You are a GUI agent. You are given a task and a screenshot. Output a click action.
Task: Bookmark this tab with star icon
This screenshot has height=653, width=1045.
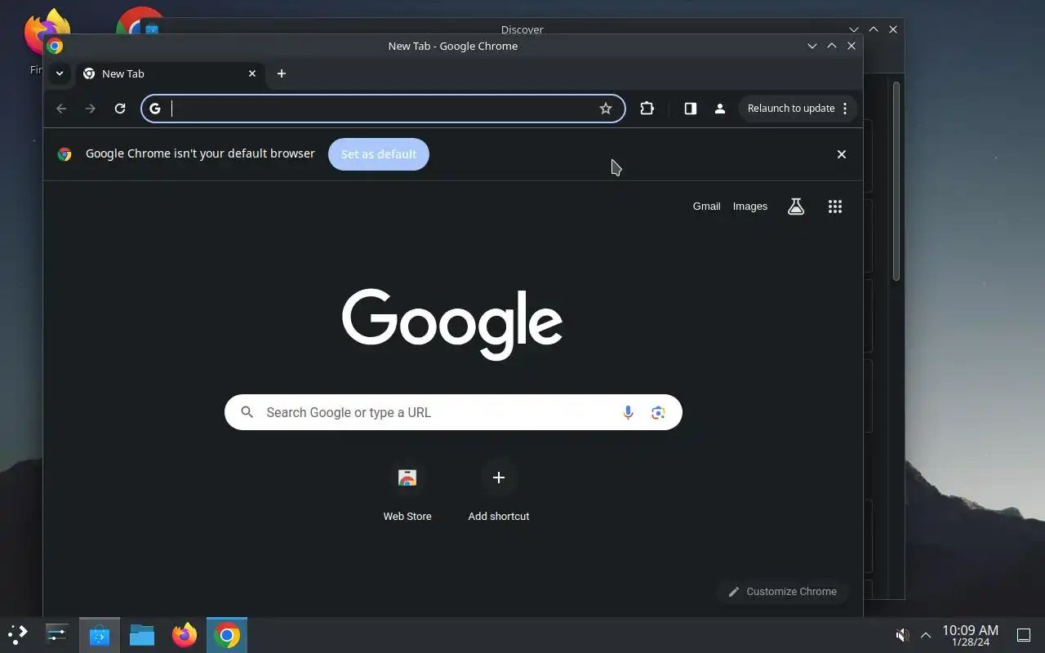(606, 109)
